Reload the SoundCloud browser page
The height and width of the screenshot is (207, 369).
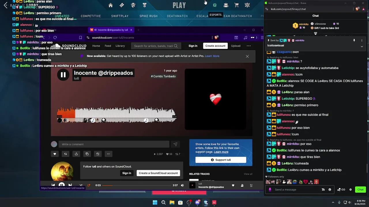pos(55,37)
